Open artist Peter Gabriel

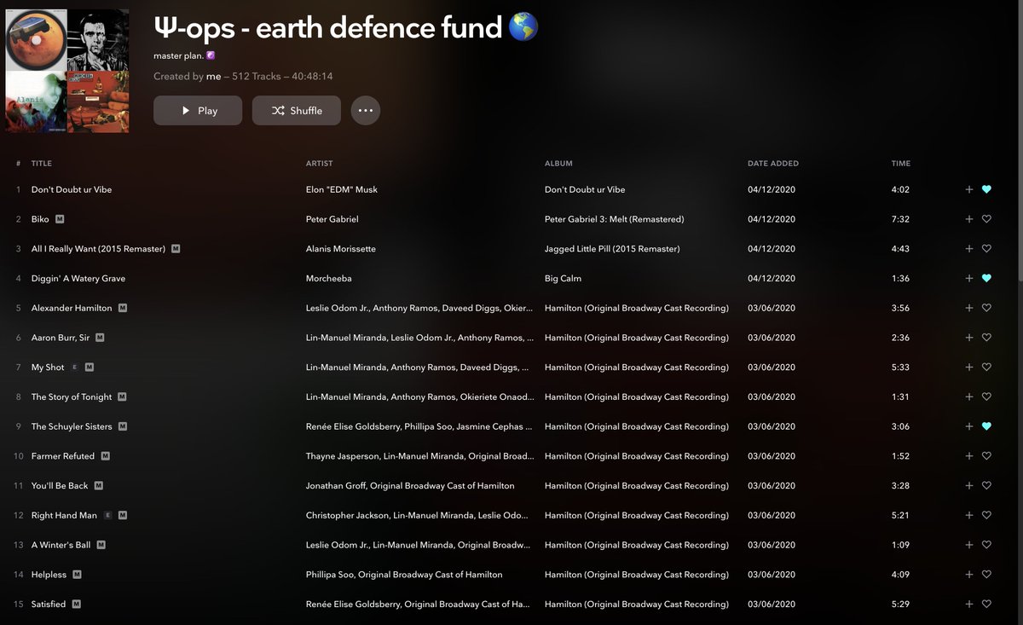pyautogui.click(x=333, y=219)
